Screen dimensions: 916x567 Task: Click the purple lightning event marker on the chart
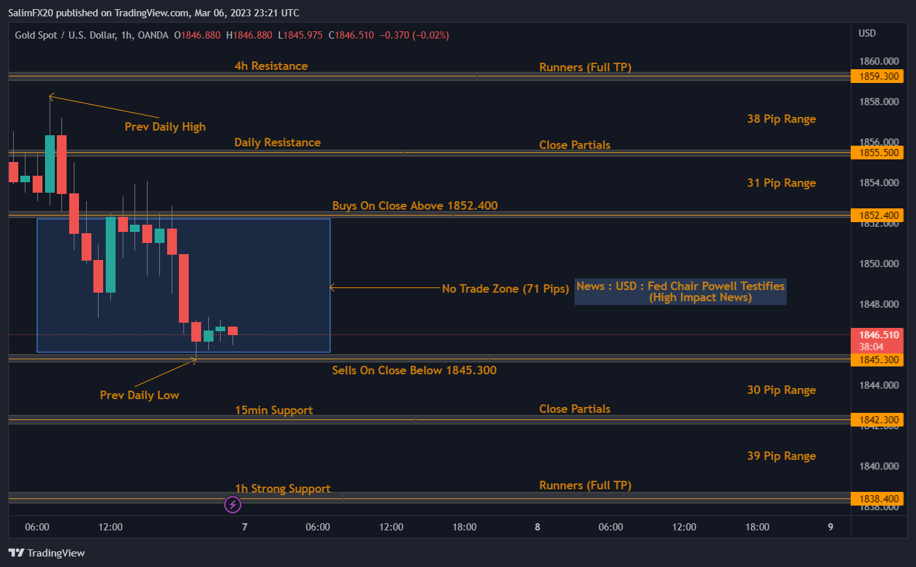coord(232,504)
